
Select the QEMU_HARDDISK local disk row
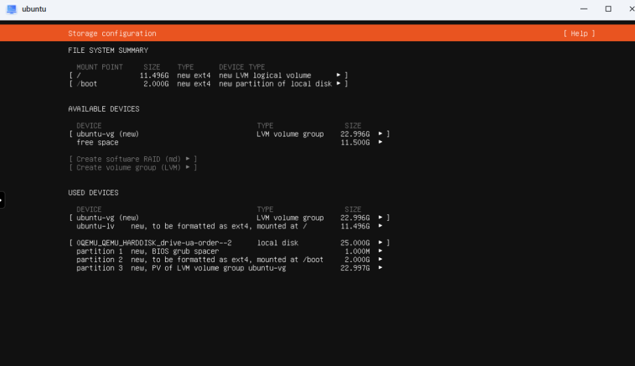point(230,243)
